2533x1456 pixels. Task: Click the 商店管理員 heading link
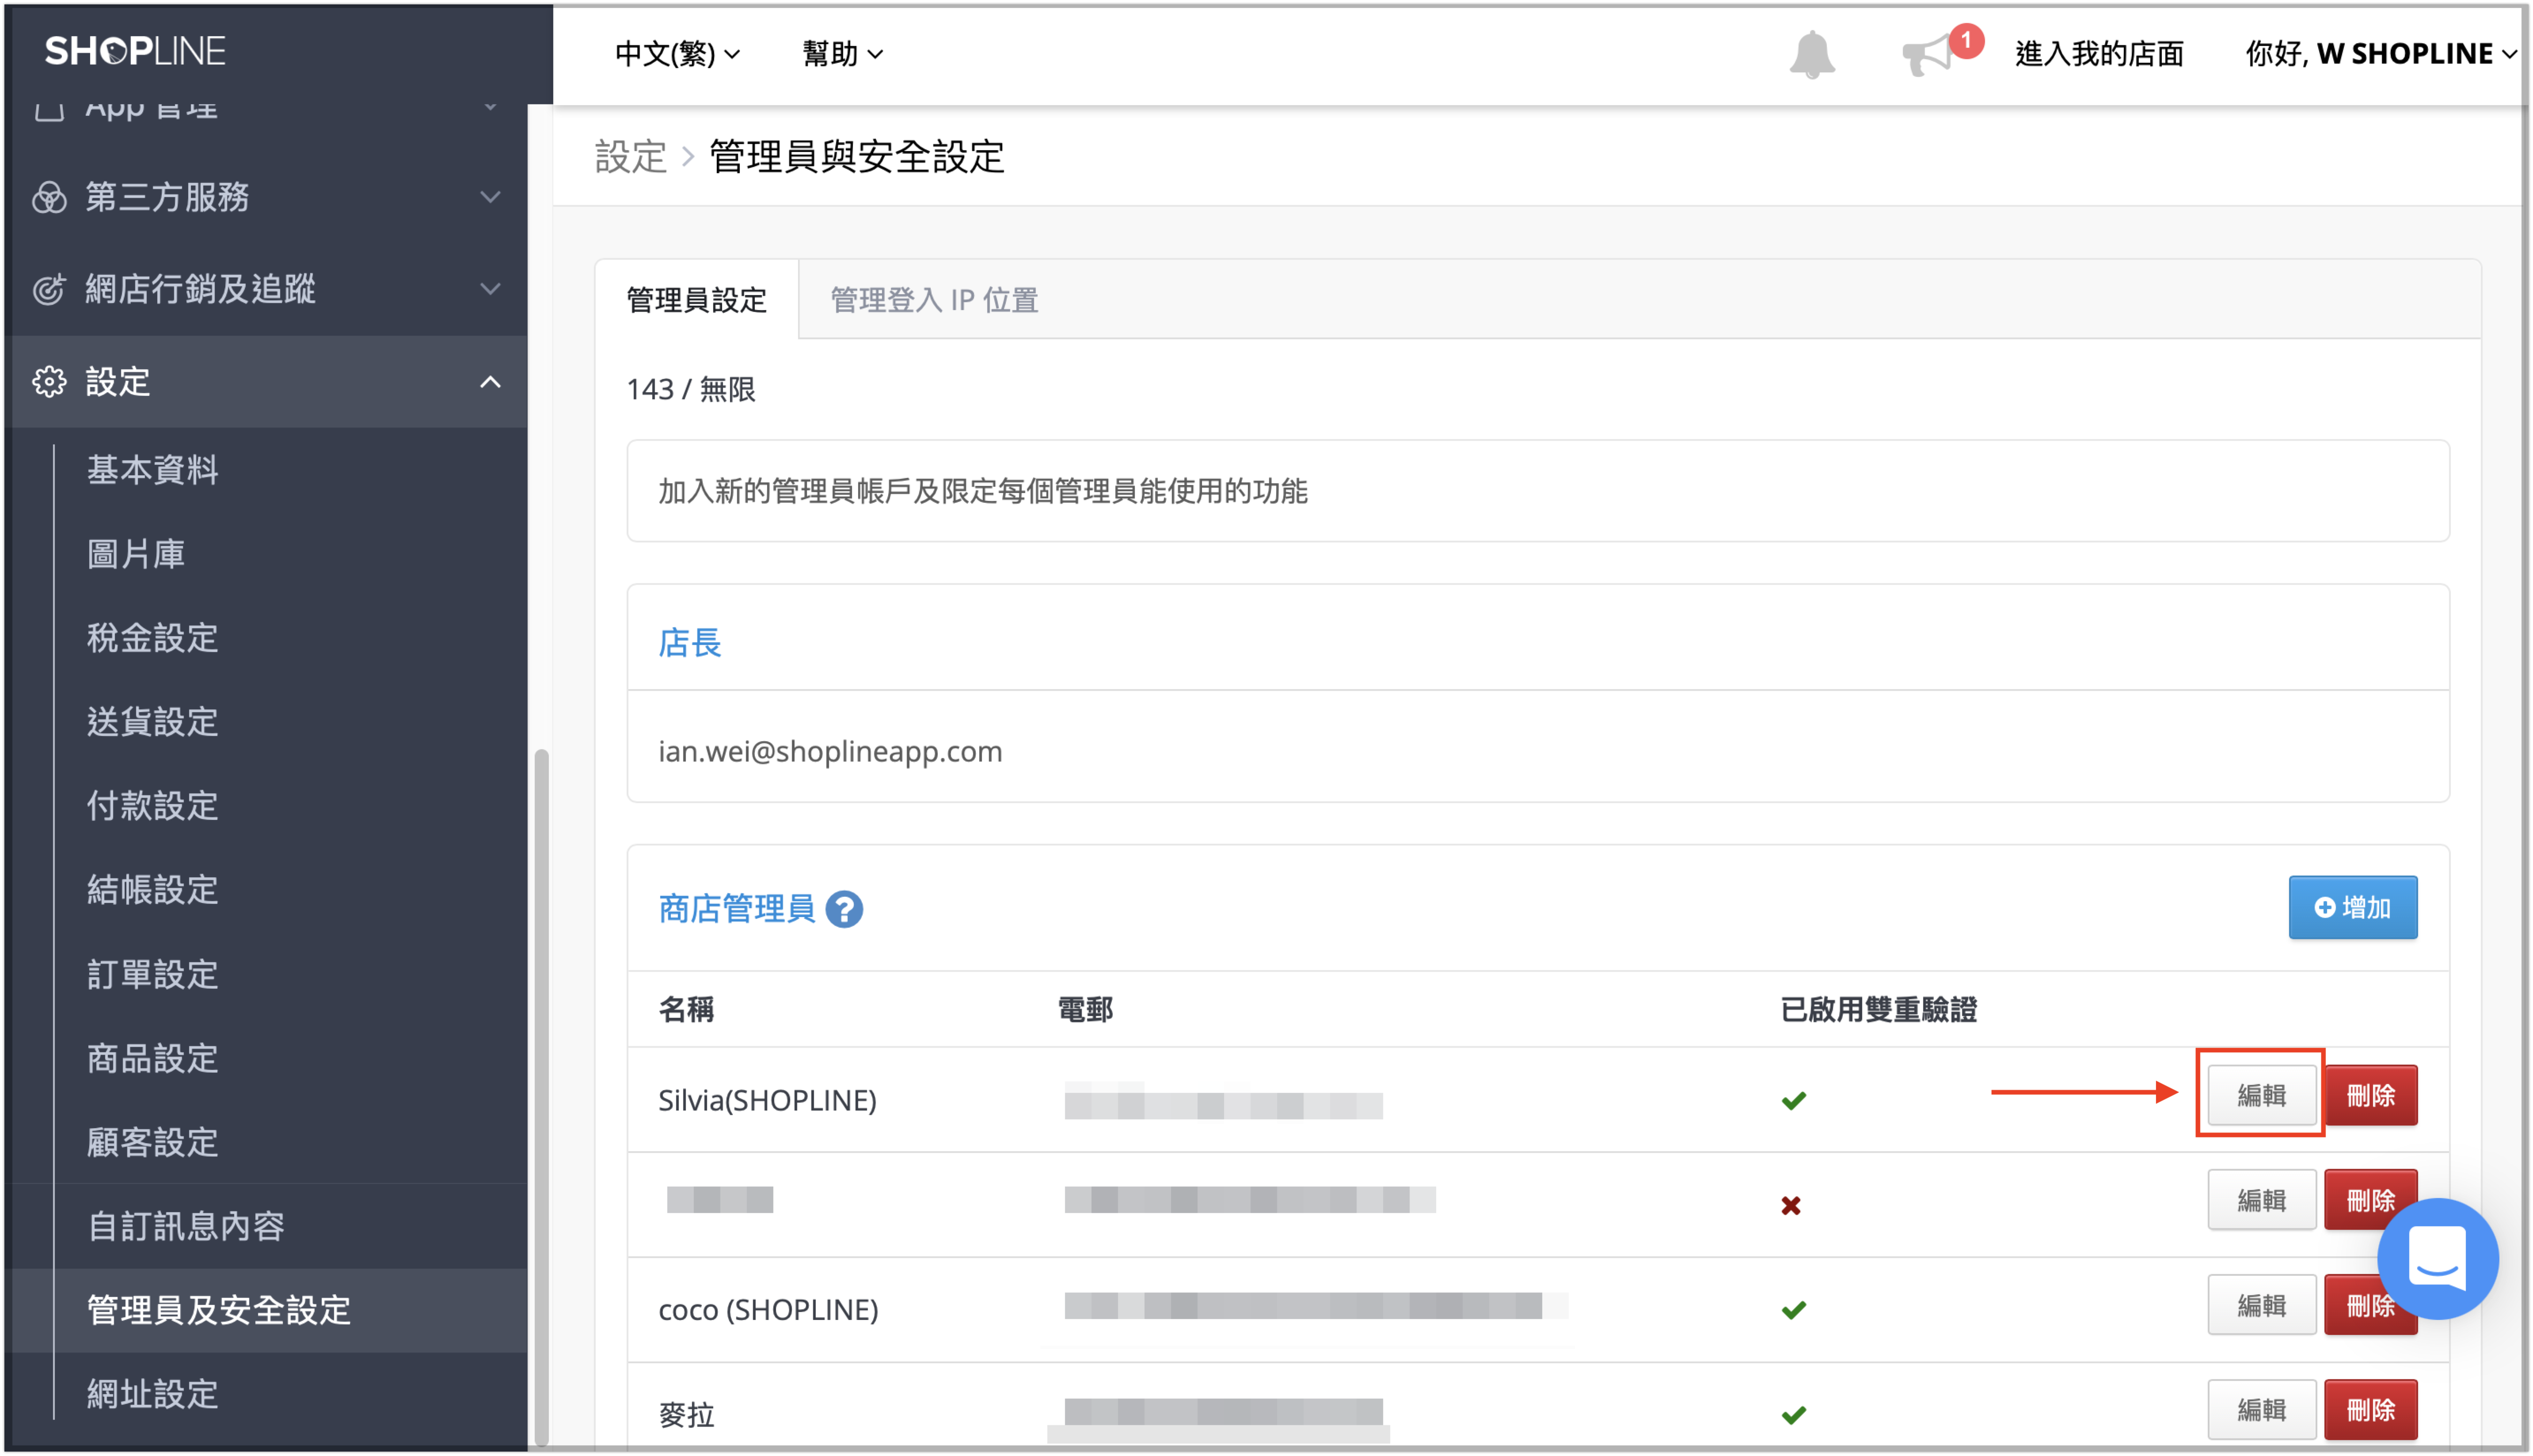coord(736,909)
